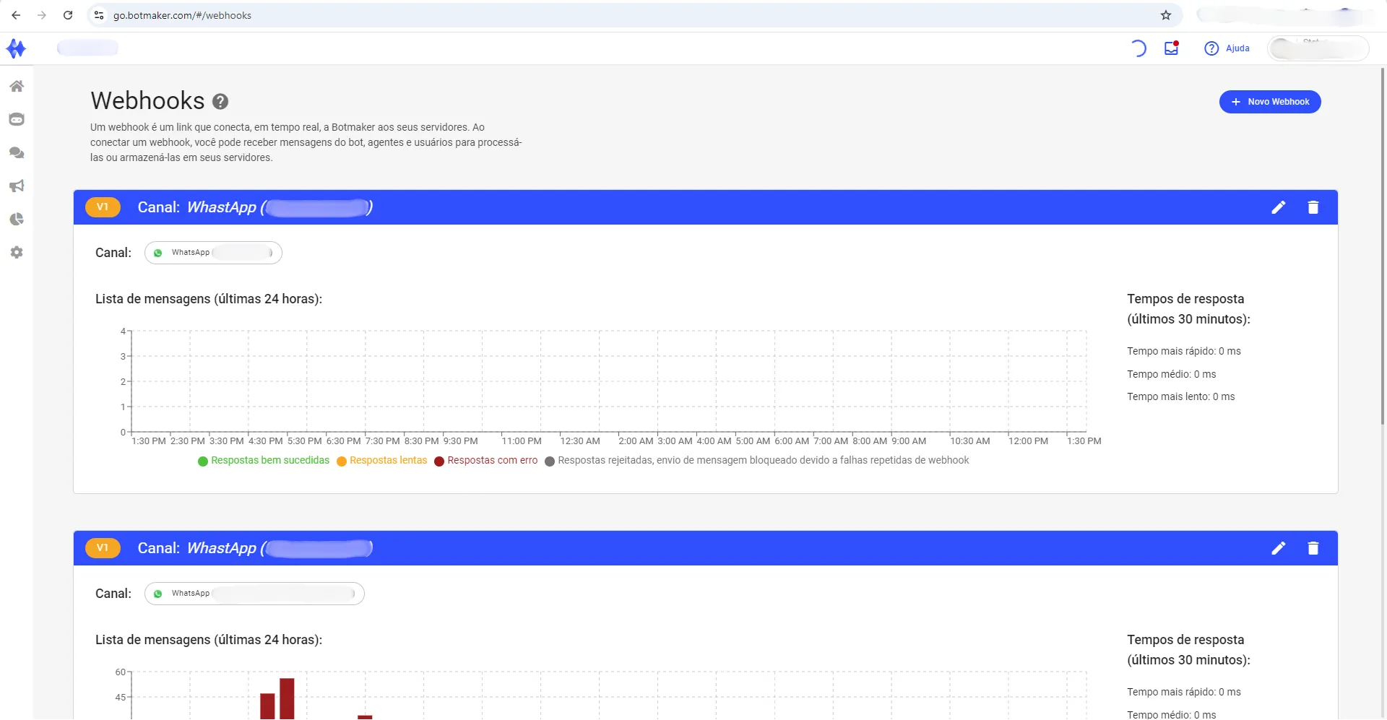Screen dimensions: 1387x720
Task: Click the vertical page scrollbar
Action: tap(1383, 246)
